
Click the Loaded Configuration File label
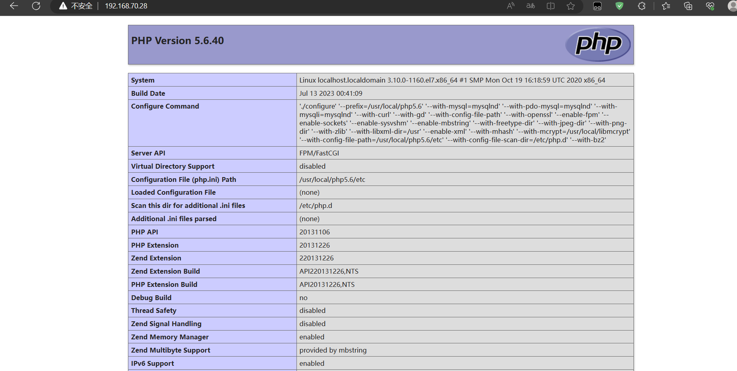click(x=173, y=192)
